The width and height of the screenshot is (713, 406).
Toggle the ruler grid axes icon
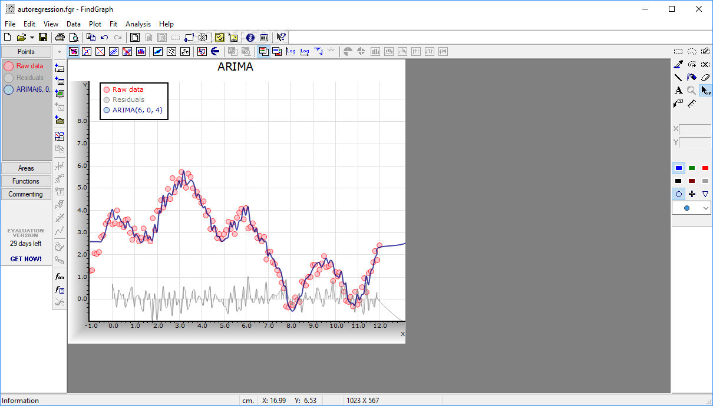click(319, 51)
